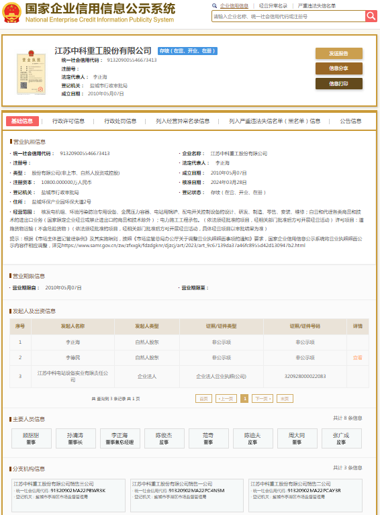Go to 首页 in pagination

pyautogui.click(x=203, y=399)
